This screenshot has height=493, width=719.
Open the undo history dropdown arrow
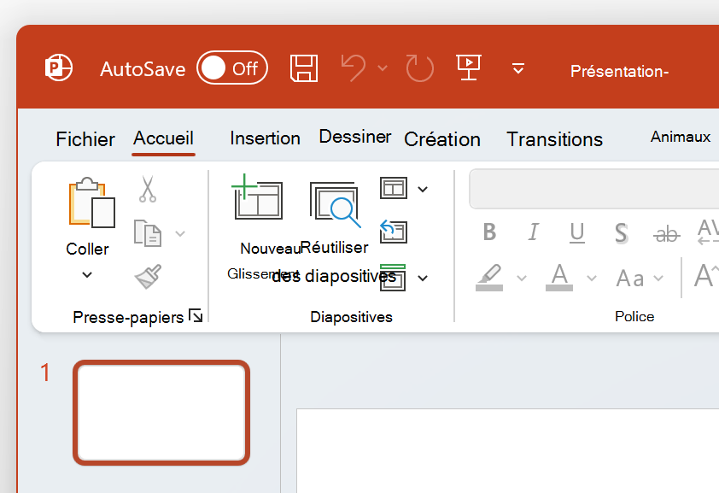coord(383,68)
